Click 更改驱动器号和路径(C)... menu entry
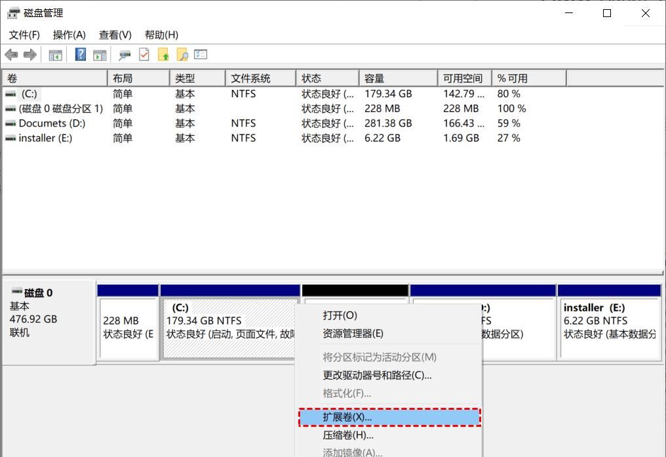Image resolution: width=666 pixels, height=457 pixels. [x=377, y=376]
